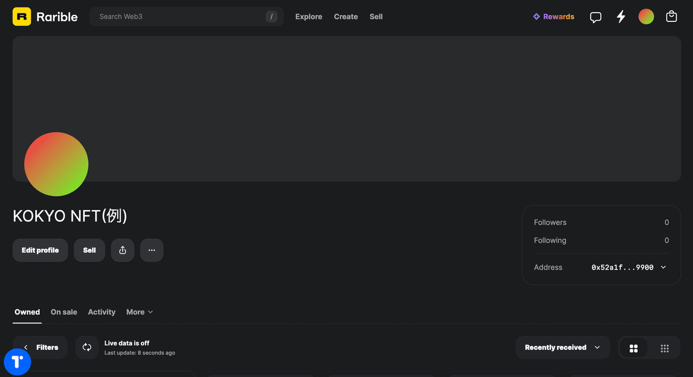Open the chat messages icon

595,17
